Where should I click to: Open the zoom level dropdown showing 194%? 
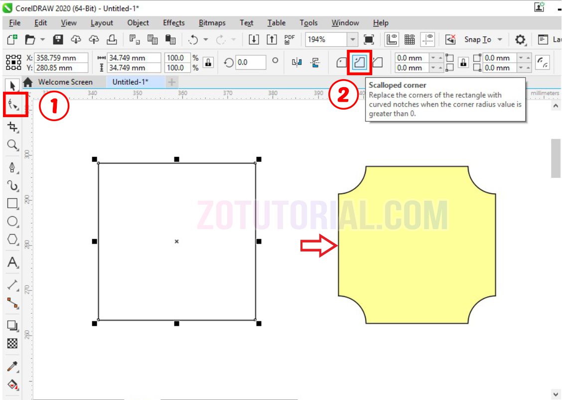tap(354, 39)
